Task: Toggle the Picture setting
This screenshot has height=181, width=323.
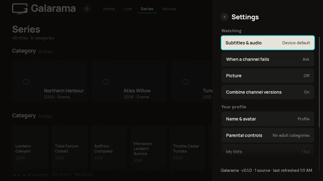Action: point(267,76)
